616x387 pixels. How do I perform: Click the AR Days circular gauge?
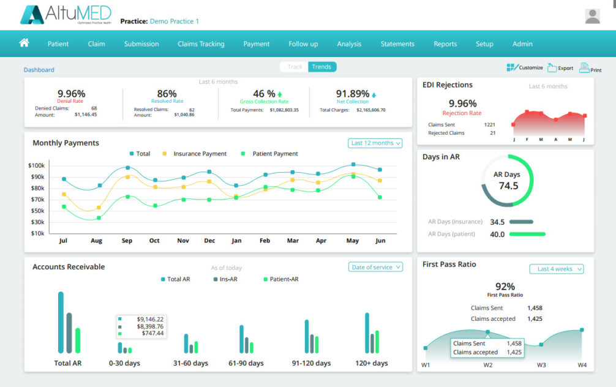pyautogui.click(x=508, y=181)
